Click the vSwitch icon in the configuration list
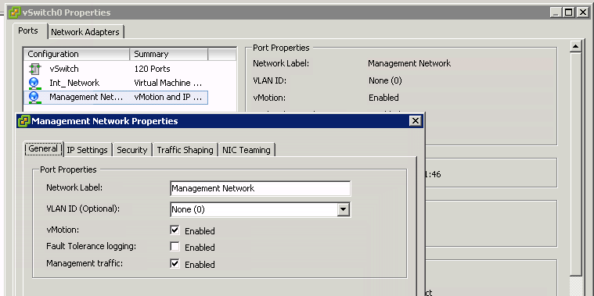594x296 pixels. 35,69
